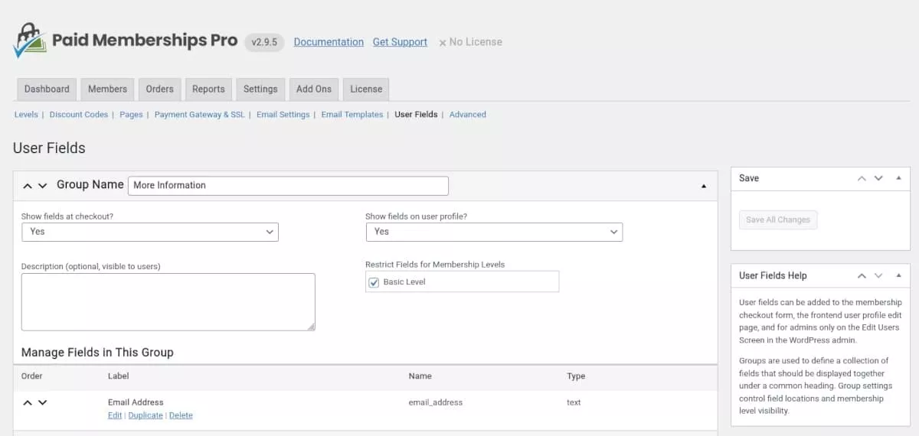The height and width of the screenshot is (436, 919).
Task: Click the Type column header
Action: 576,376
